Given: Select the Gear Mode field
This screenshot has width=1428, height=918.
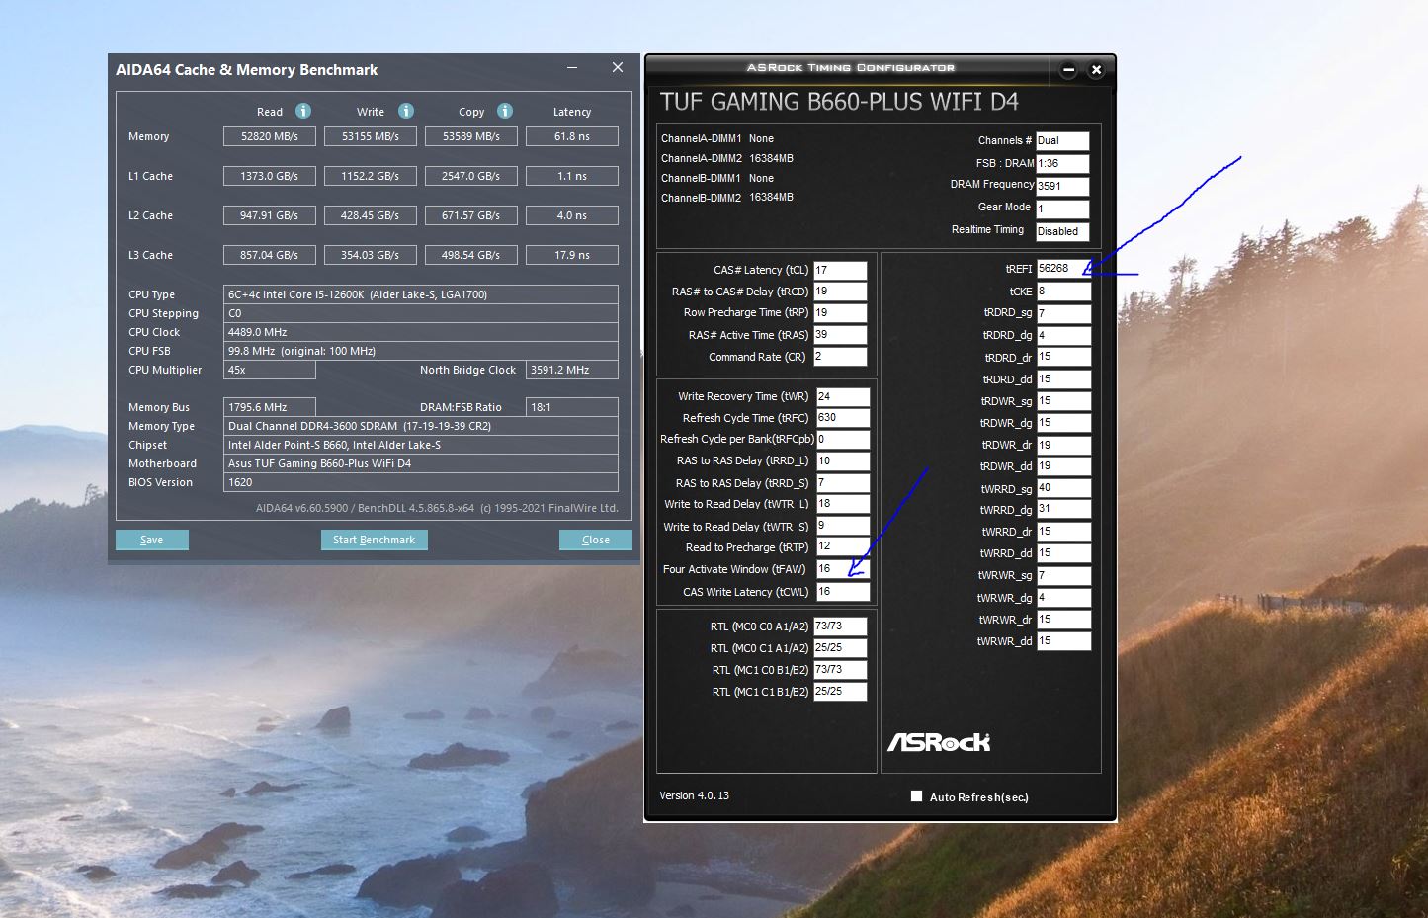Looking at the screenshot, I should click(1062, 209).
